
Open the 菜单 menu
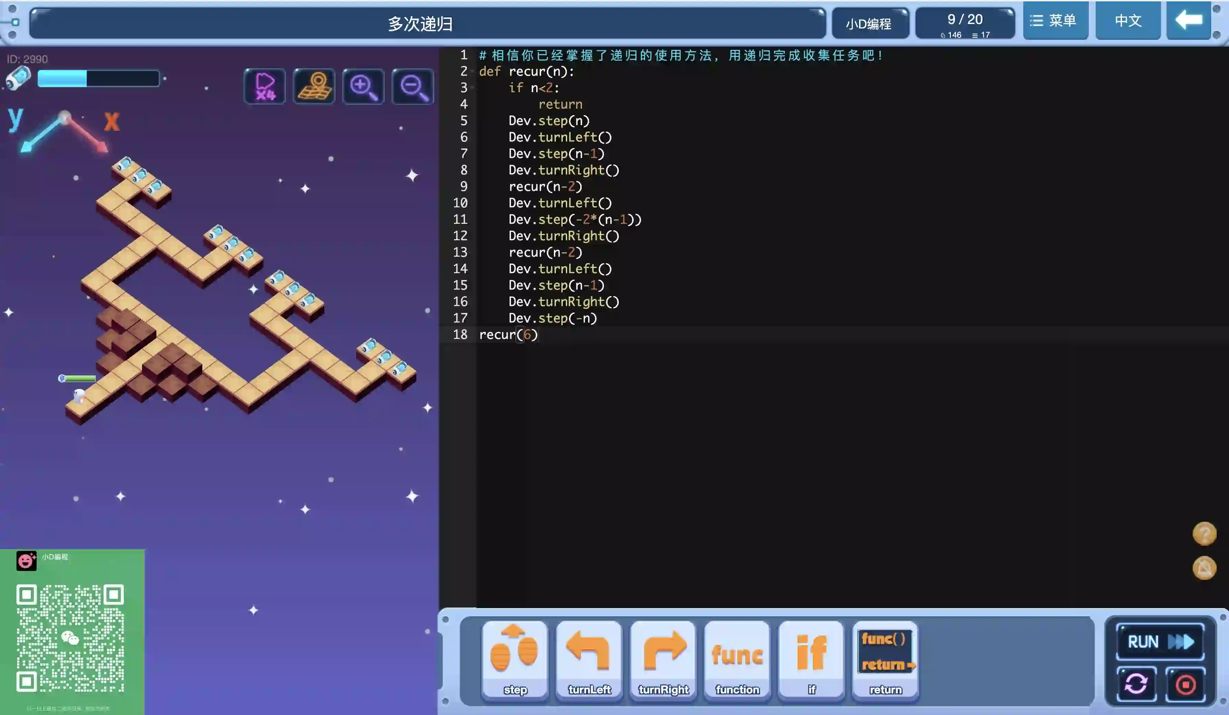pyautogui.click(x=1055, y=21)
